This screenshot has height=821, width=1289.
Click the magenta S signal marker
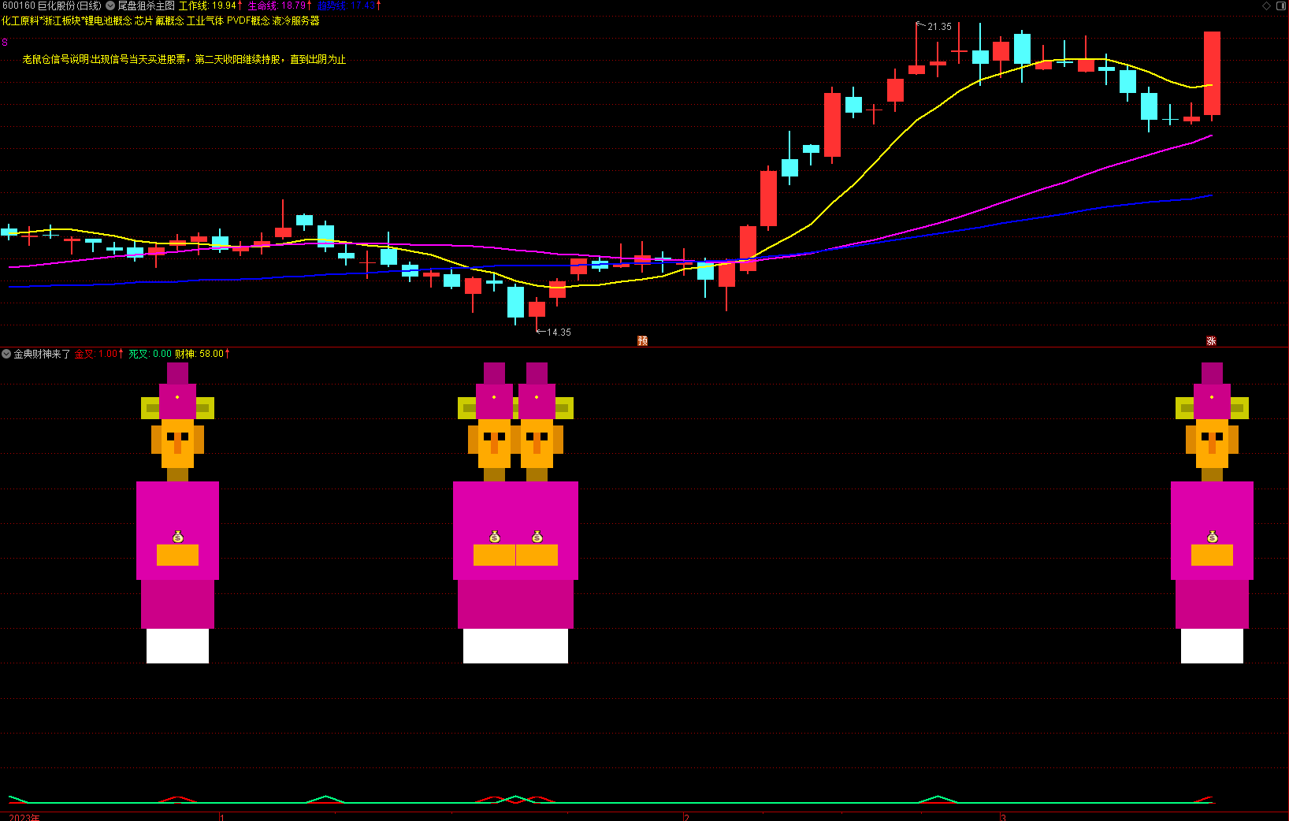5,42
